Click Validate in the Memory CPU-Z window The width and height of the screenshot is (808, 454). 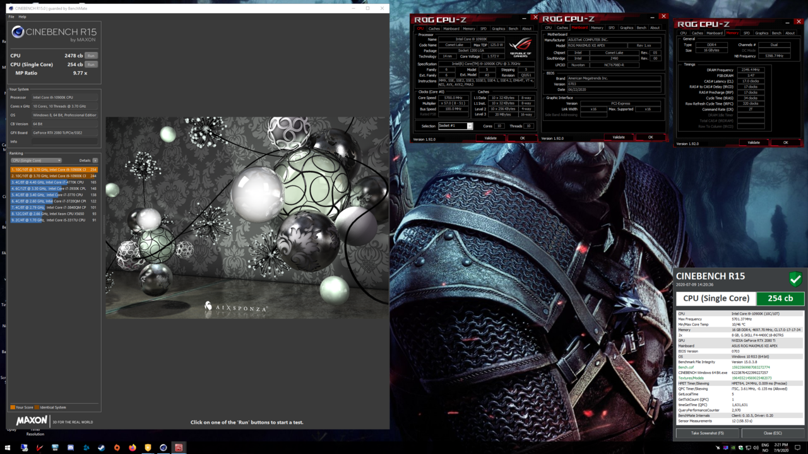(x=754, y=143)
